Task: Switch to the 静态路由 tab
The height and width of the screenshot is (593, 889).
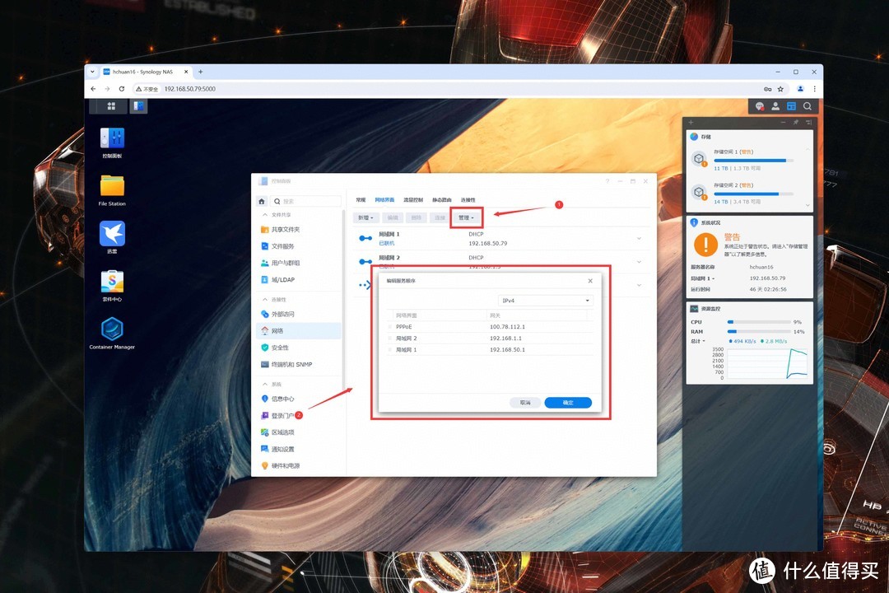Action: [442, 200]
